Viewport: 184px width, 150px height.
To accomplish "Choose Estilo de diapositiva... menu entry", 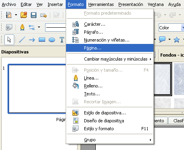I will (110, 113).
